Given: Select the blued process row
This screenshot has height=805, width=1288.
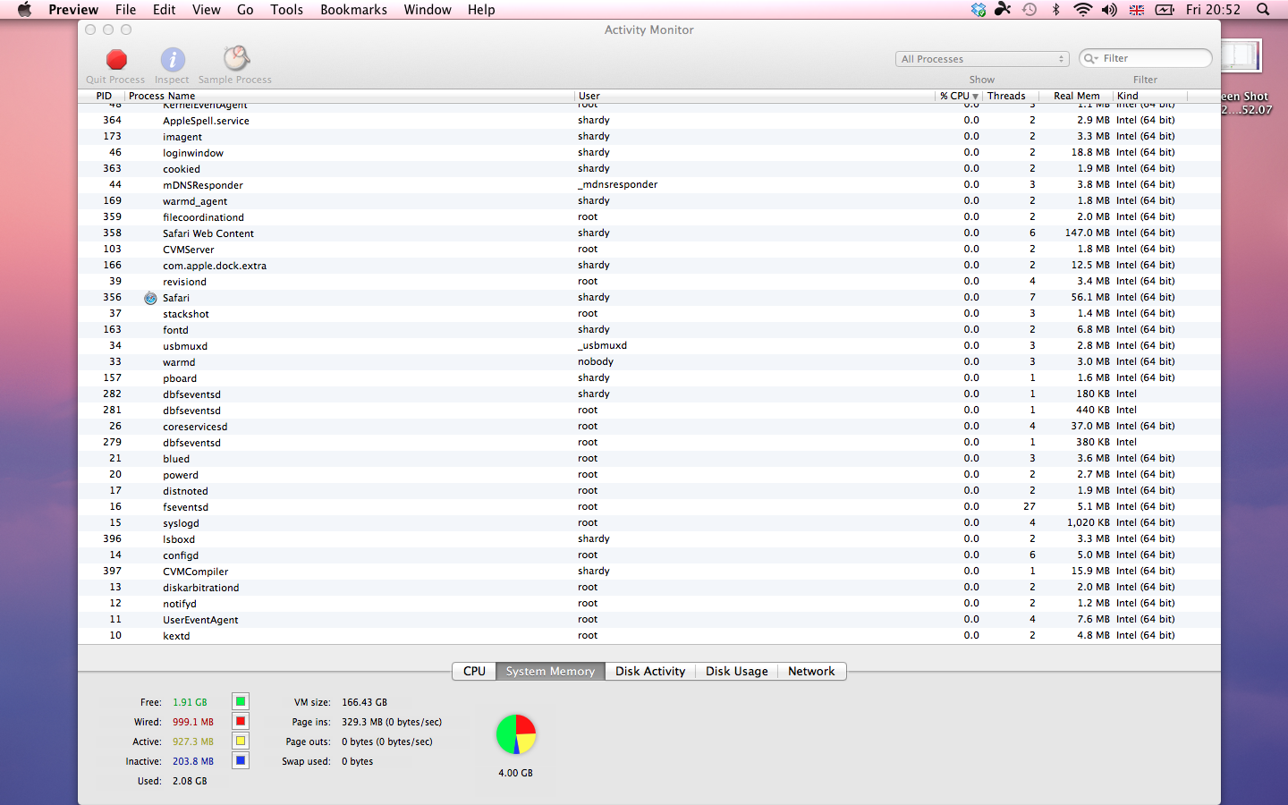Looking at the screenshot, I should point(649,459).
